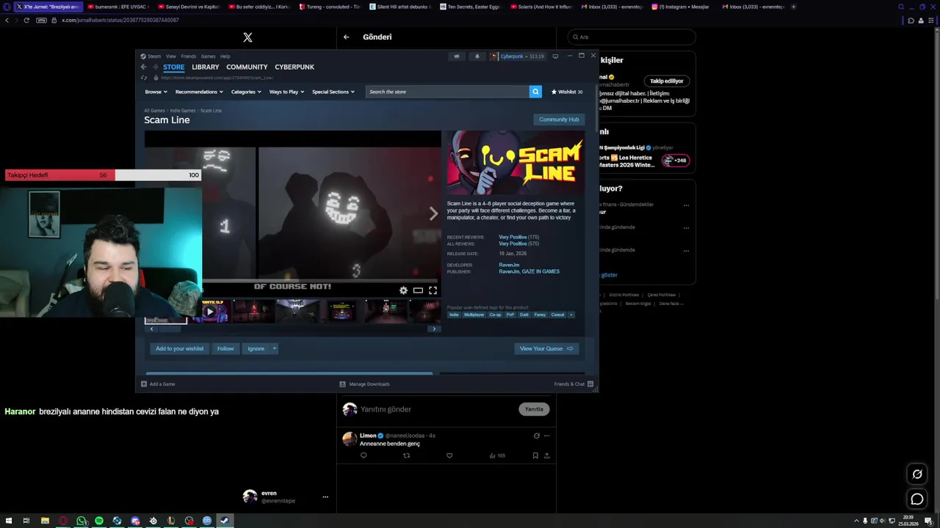Click the store search magnifier button
The image size is (940, 528).
(x=535, y=92)
